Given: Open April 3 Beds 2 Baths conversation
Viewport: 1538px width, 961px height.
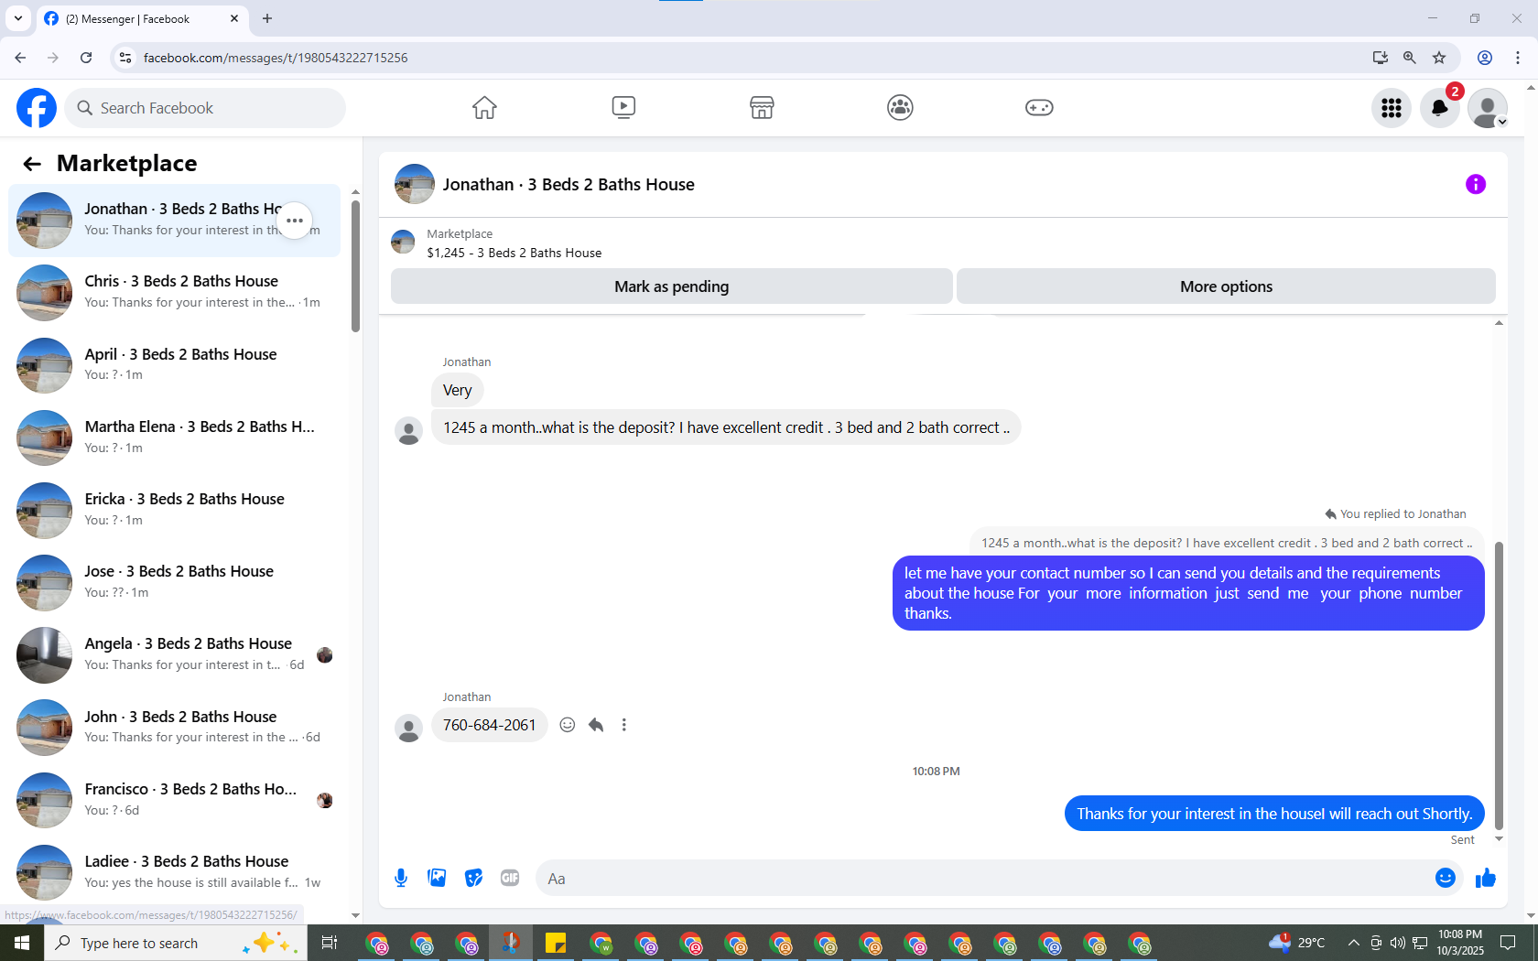Looking at the screenshot, I should 174,365.
